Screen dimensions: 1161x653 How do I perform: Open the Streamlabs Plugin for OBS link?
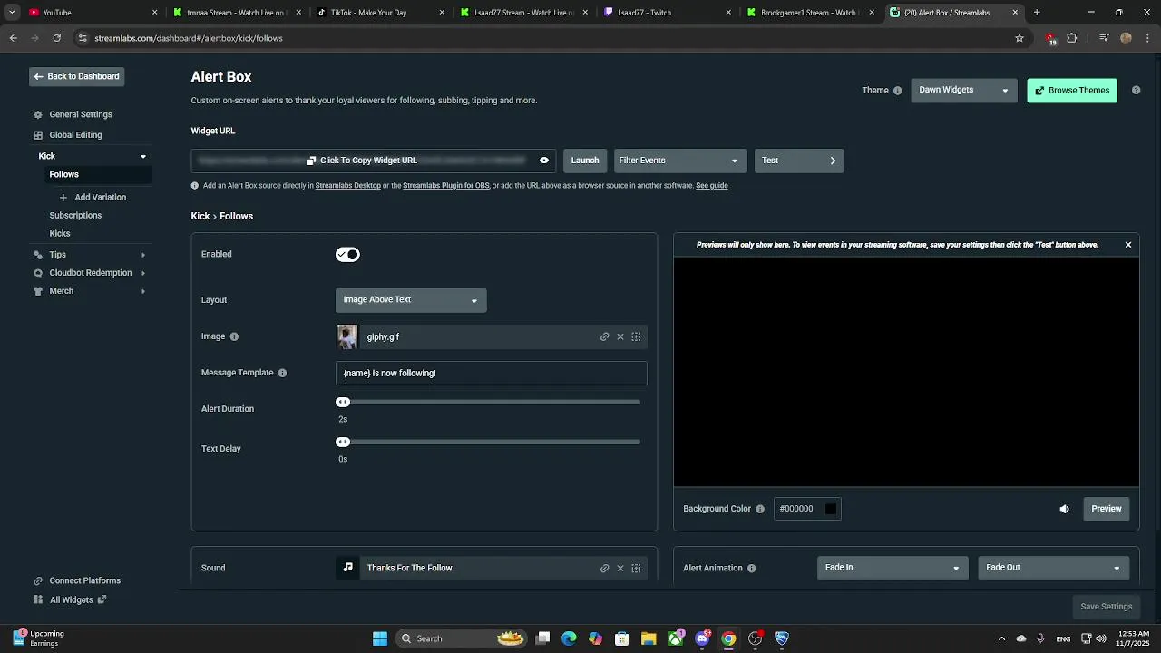(446, 186)
